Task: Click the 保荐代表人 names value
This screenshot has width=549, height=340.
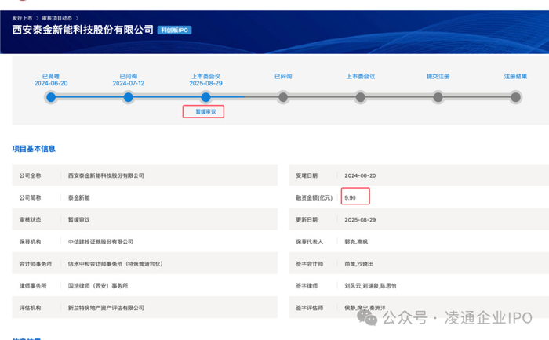Action: (356, 242)
